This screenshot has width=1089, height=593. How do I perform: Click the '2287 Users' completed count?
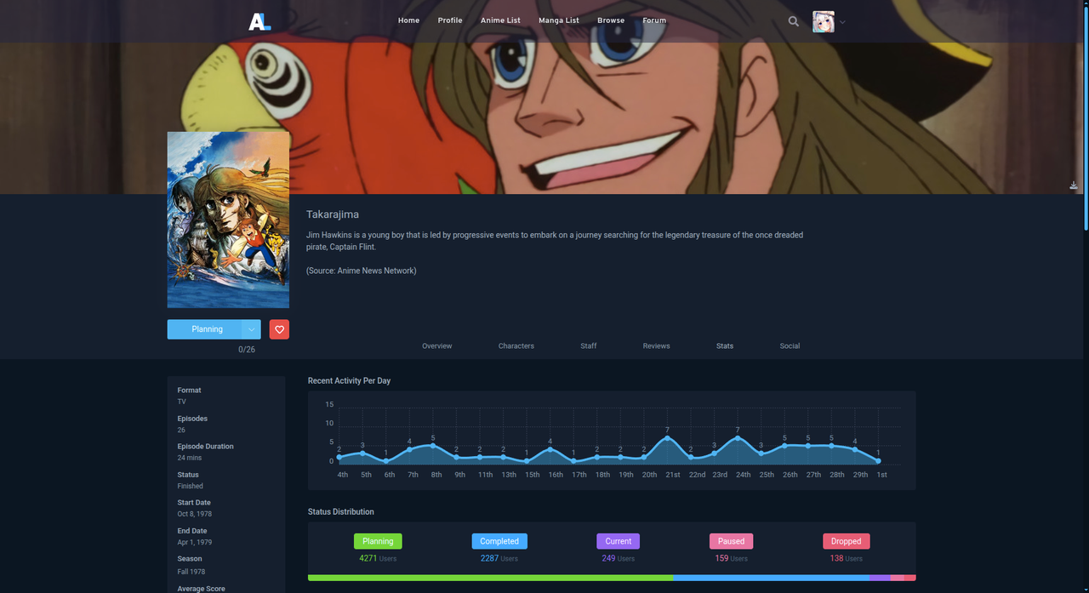click(x=499, y=559)
